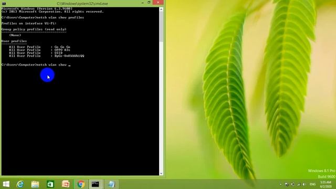Screen dimensions: 336x189
Task: Click the cmd vertical scrollbar thumb
Action: [x=161, y=27]
